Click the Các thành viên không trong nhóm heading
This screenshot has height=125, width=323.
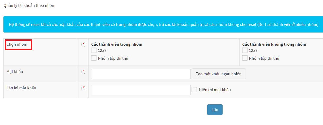tap(274, 44)
